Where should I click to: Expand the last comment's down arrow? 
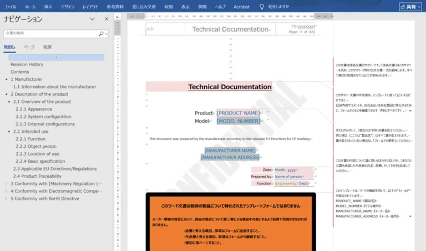click(410, 216)
